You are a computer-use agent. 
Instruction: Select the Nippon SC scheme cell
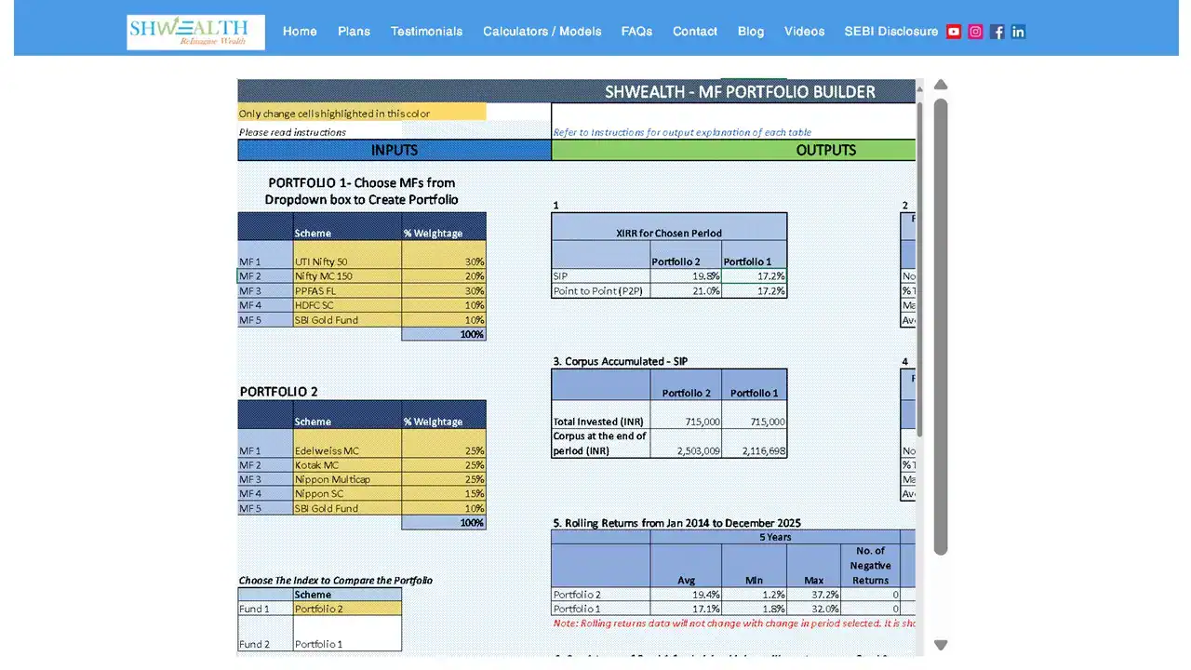click(347, 494)
